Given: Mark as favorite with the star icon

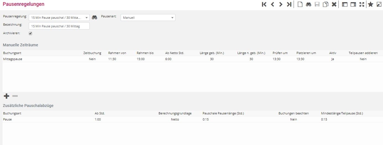Looking at the screenshot, I should coord(371,4).
